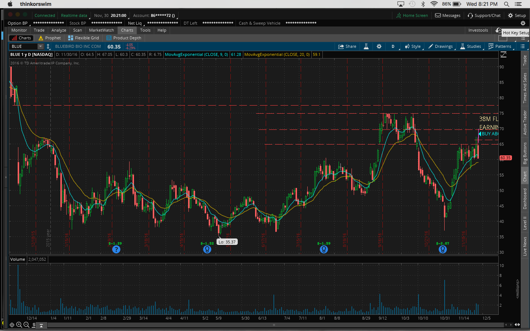
Task: Expand the BLUE symbol dropdown
Action: 40,46
